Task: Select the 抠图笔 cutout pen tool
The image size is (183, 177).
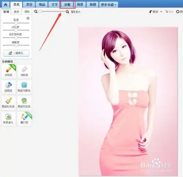Action: tap(8, 87)
